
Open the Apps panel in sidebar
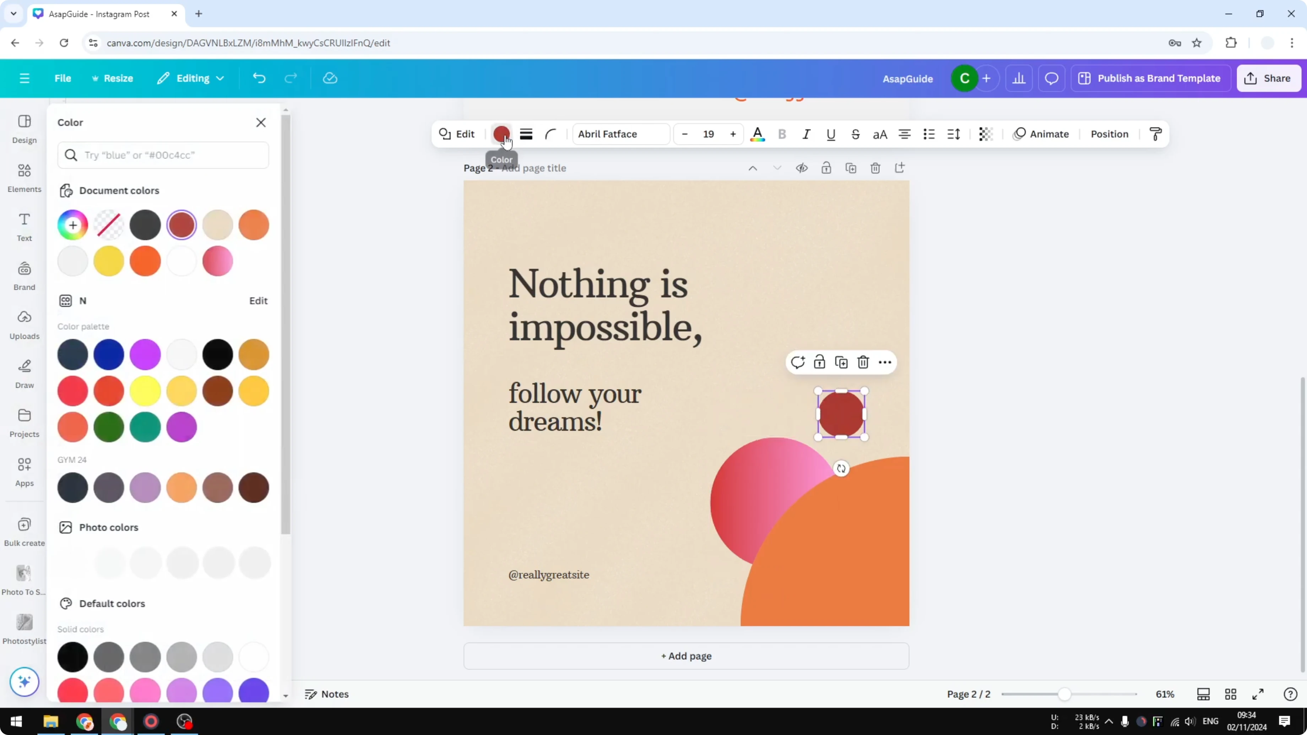tap(23, 471)
